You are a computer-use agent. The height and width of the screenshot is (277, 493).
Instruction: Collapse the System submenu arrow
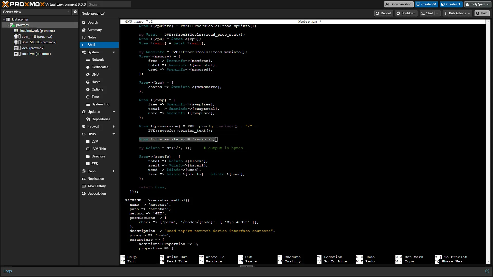coord(114,52)
